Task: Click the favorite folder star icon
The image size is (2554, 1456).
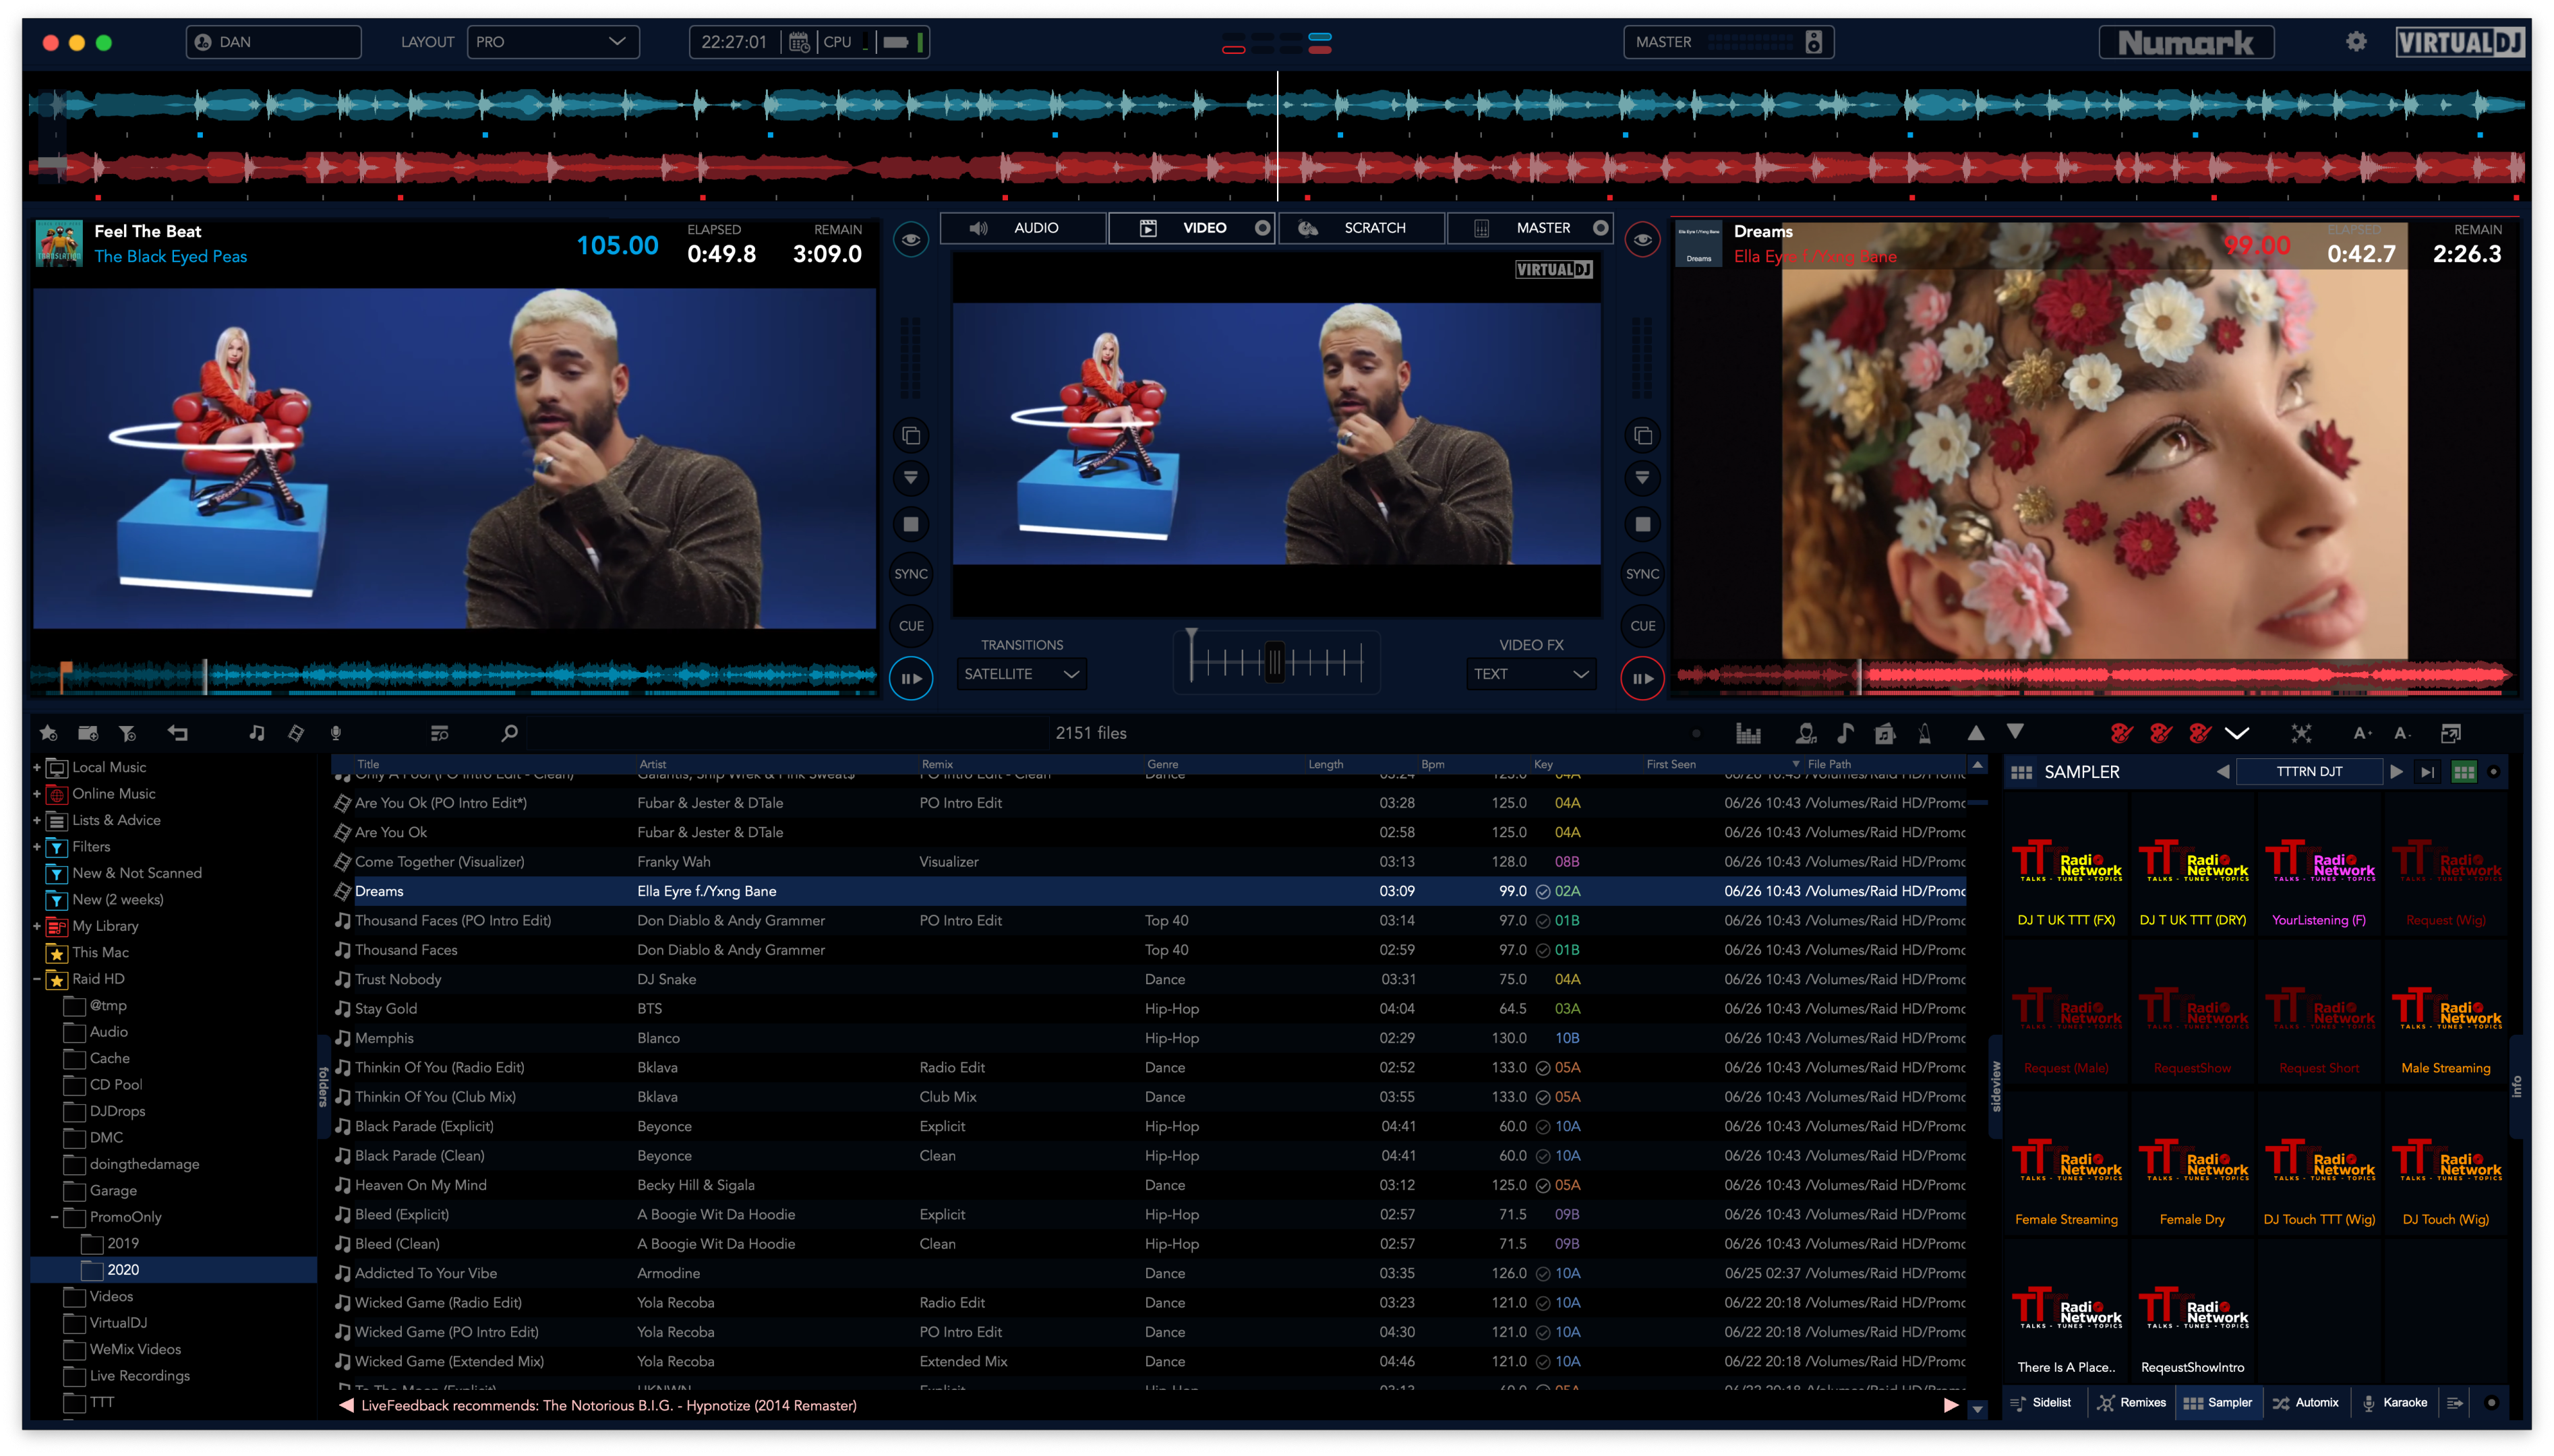Action: [x=48, y=733]
